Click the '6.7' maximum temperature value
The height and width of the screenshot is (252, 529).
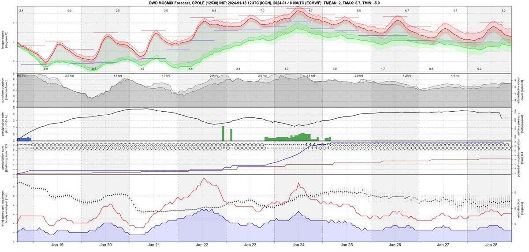(x=407, y=10)
